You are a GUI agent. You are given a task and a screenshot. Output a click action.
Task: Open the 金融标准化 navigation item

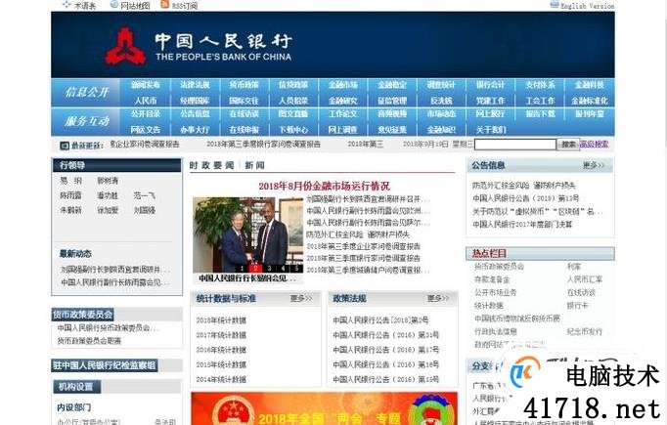pos(590,101)
